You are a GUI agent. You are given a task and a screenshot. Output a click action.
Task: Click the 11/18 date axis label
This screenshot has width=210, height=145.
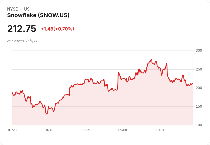click(x=159, y=130)
